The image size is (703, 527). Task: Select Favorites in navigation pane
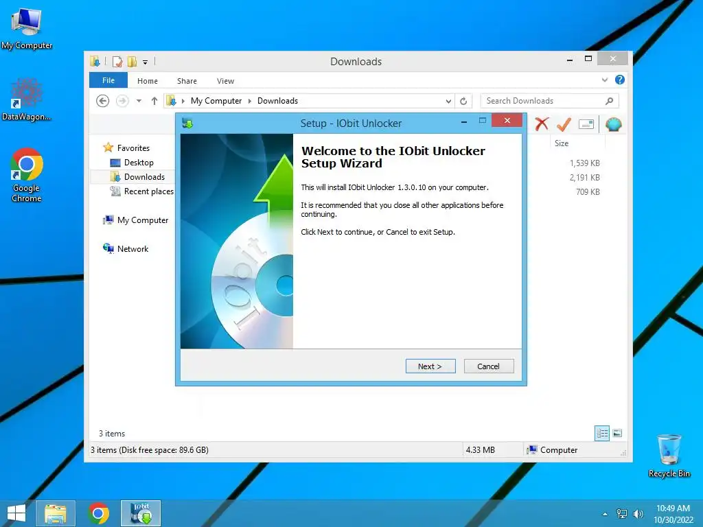tap(133, 148)
